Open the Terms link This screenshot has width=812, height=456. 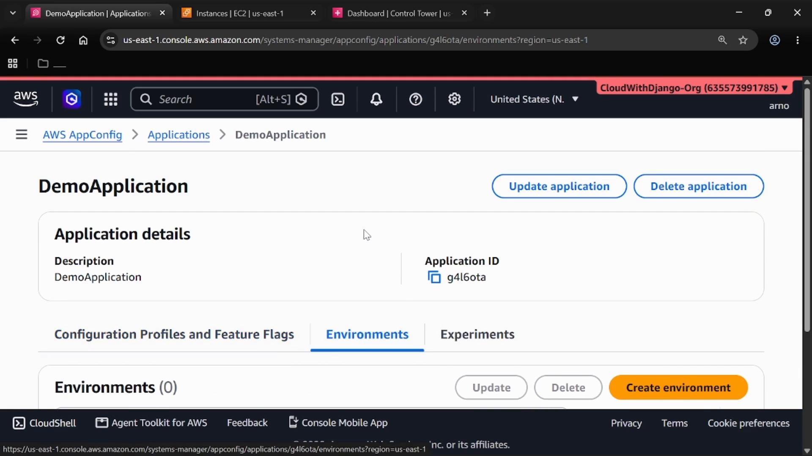coord(675,423)
